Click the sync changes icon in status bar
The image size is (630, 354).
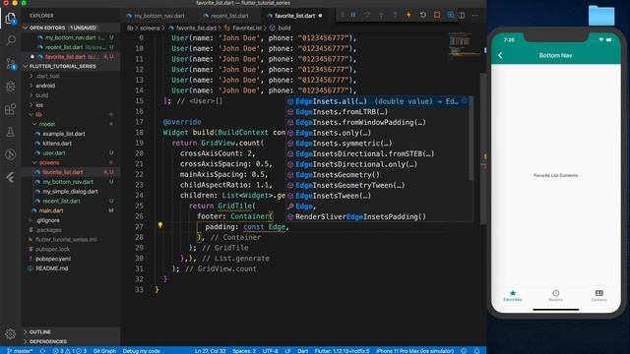42,351
